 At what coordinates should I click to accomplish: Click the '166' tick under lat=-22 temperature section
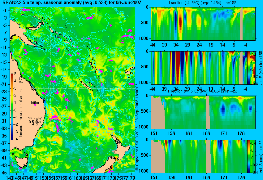(x=206, y=133)
